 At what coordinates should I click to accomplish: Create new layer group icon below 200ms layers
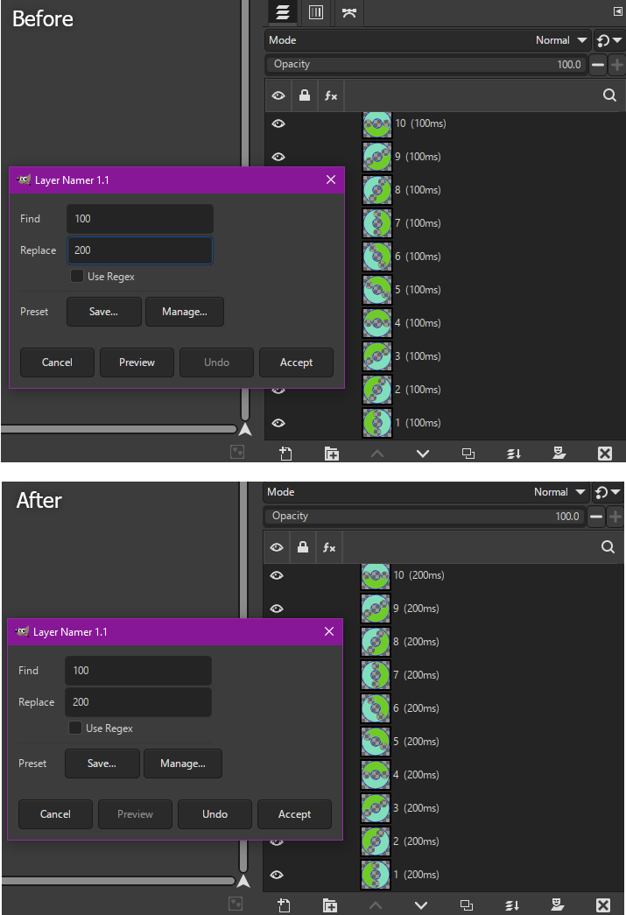(329, 905)
